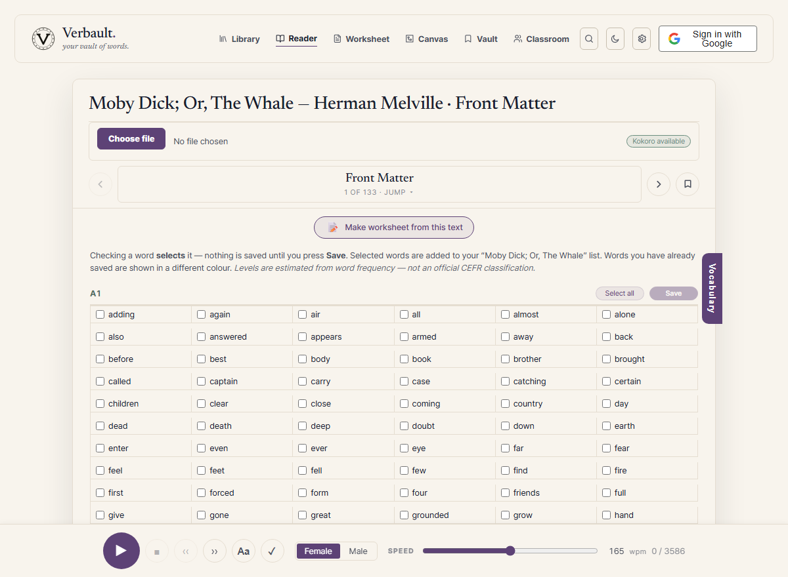Check the word deep
788x577 pixels.
click(303, 426)
